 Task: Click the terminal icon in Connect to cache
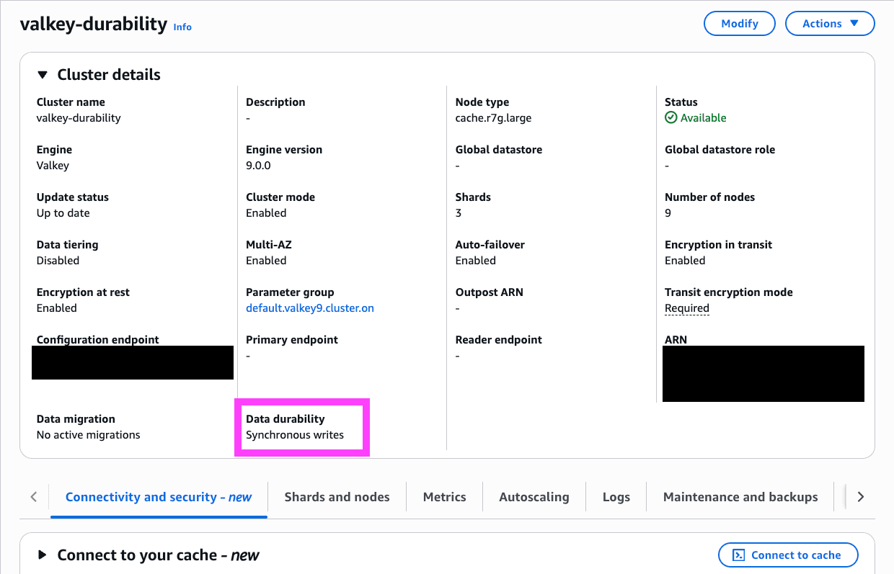738,555
